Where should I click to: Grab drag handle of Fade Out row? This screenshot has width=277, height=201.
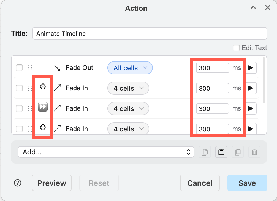tap(30, 68)
